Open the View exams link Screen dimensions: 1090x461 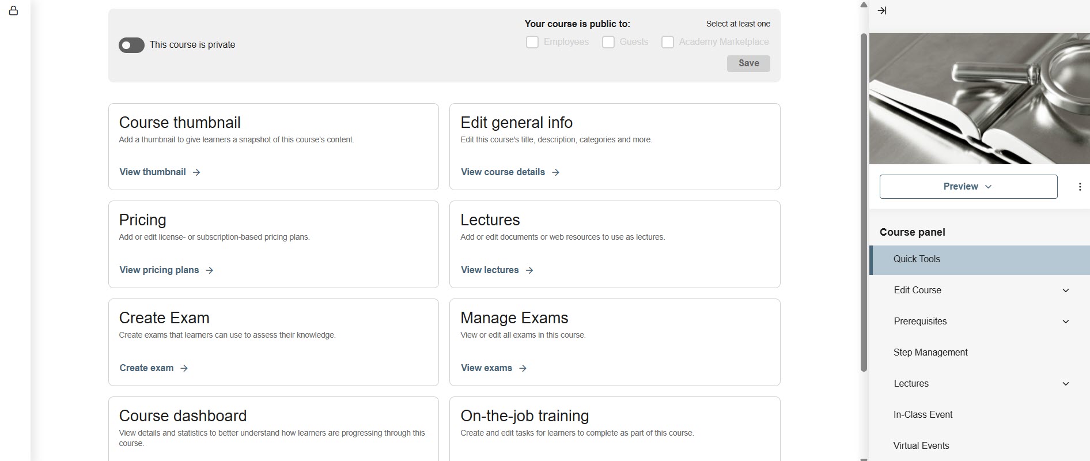coord(487,368)
